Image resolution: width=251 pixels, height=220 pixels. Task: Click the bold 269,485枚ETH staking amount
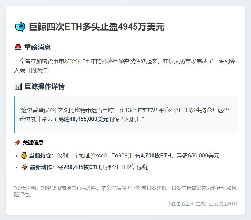[81, 167]
